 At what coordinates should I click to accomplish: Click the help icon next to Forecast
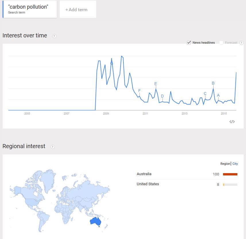point(241,43)
